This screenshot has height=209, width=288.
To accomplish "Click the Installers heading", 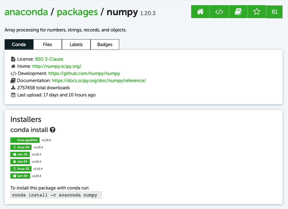I will 26,119.
